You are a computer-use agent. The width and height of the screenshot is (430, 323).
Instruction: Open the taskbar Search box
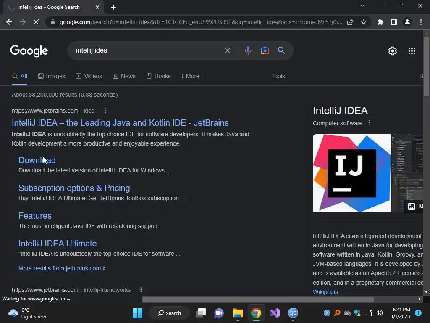[x=169, y=313]
